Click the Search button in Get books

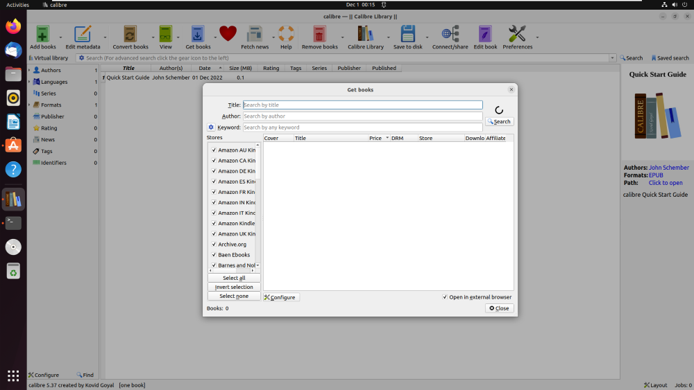click(499, 121)
